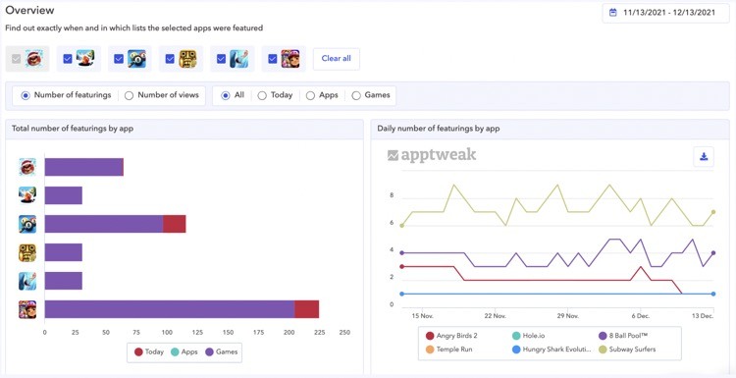Open the 11/13/2021 - 12/13/2021 date picker
Screen dimensions: 736x378
click(x=665, y=13)
